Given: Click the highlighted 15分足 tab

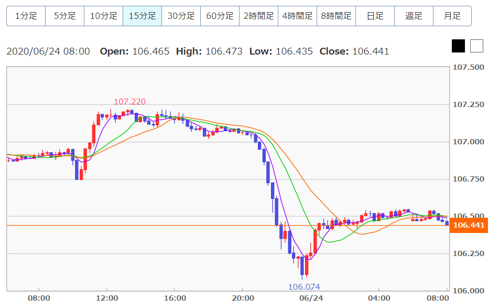Looking at the screenshot, I should pyautogui.click(x=143, y=16).
